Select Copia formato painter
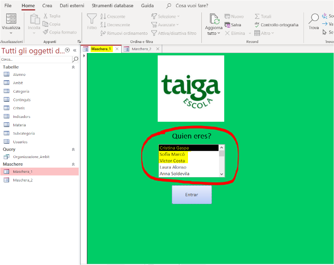Screen dimensions: 334x265 (x=60, y=32)
